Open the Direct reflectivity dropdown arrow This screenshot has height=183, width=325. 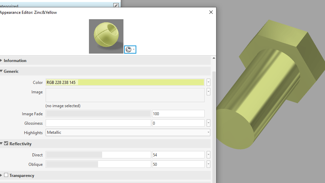pos(209,155)
